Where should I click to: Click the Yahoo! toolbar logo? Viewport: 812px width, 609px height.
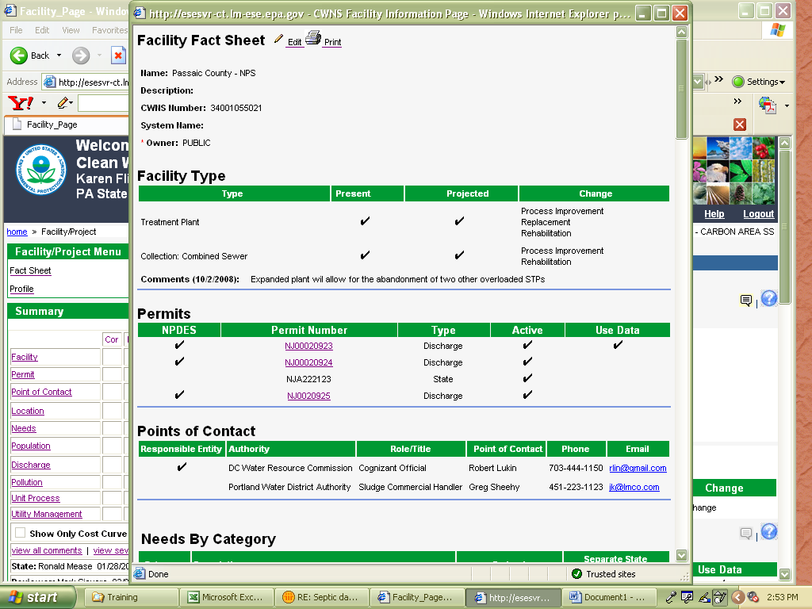point(20,103)
